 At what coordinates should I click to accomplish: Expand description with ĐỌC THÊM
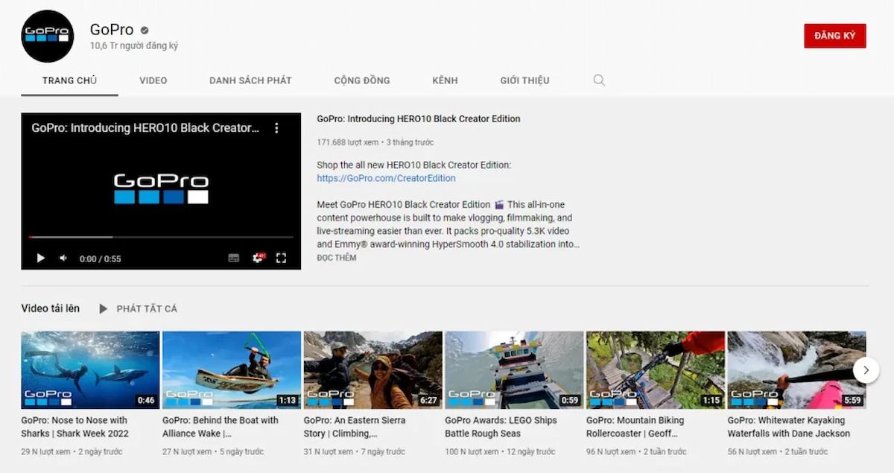[337, 258]
